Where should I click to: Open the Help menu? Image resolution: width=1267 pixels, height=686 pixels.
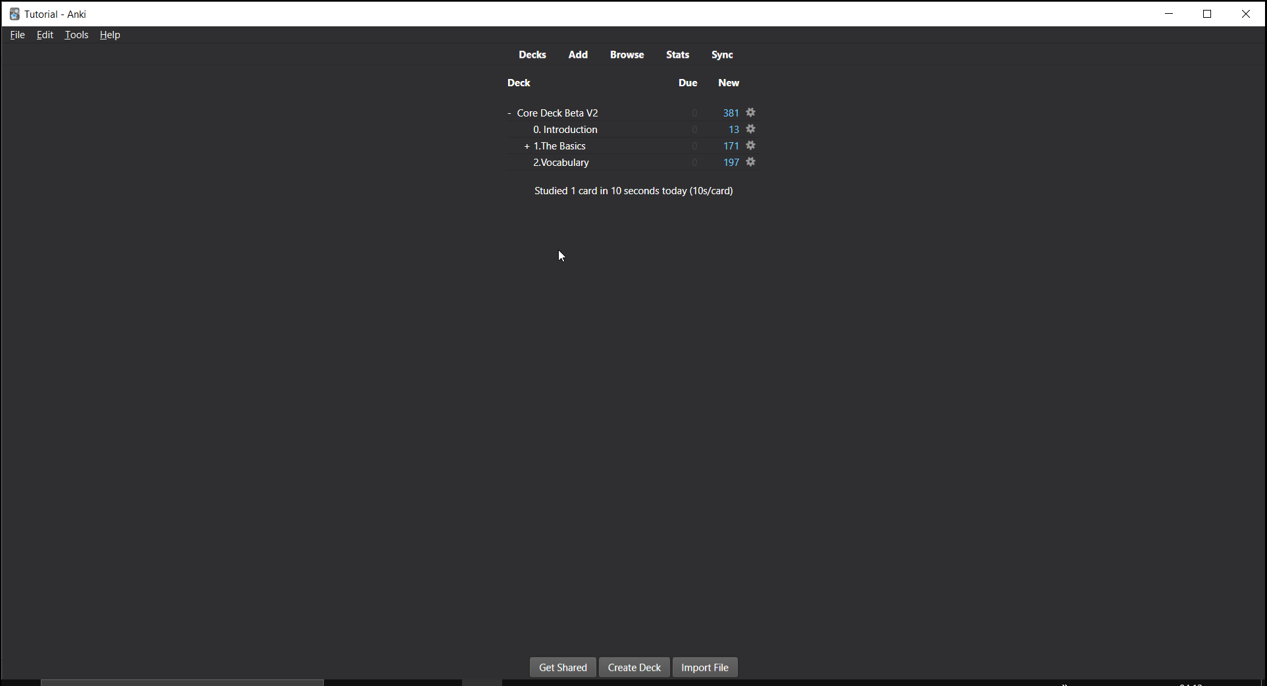point(110,35)
